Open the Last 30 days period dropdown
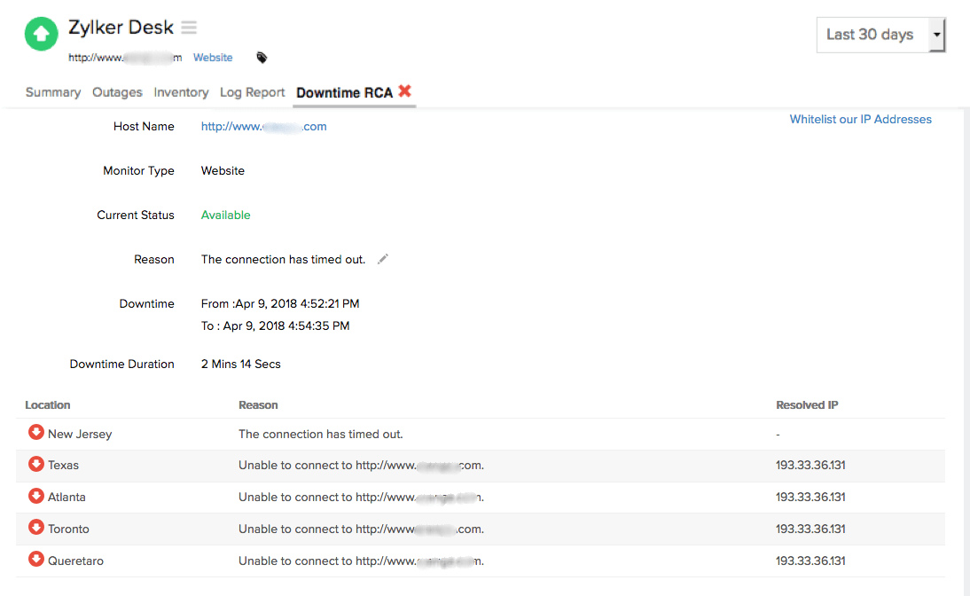This screenshot has height=596, width=970. pos(880,35)
